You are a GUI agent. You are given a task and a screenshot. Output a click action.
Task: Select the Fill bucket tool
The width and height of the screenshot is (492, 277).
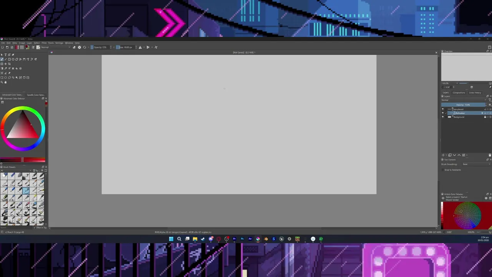[x=17, y=68]
